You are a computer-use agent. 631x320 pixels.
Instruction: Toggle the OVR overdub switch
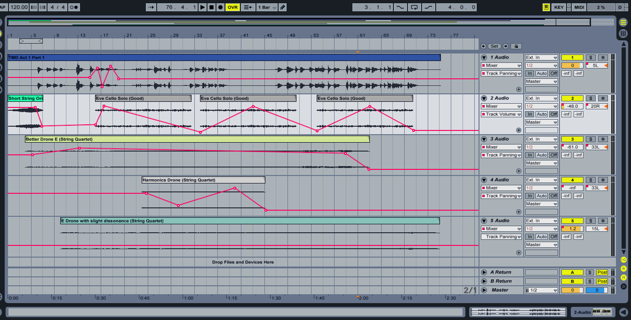pos(232,7)
